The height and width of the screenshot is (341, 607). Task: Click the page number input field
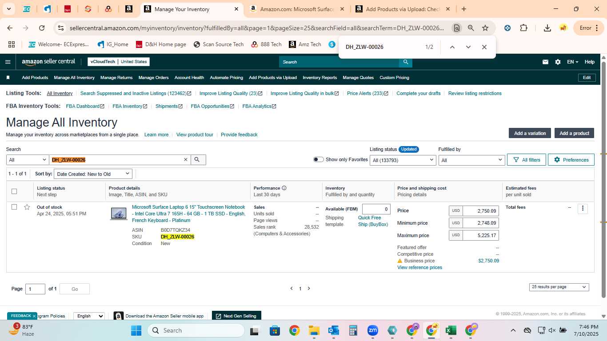point(35,289)
